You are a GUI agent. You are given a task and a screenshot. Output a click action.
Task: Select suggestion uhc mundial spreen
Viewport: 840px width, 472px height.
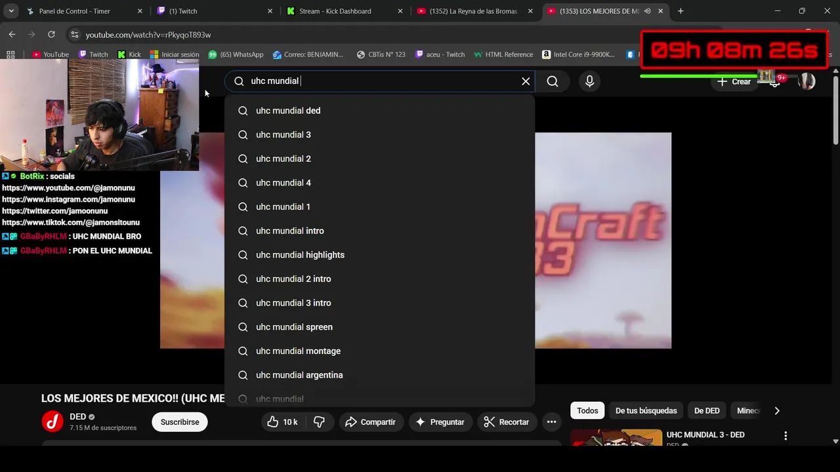(x=379, y=327)
